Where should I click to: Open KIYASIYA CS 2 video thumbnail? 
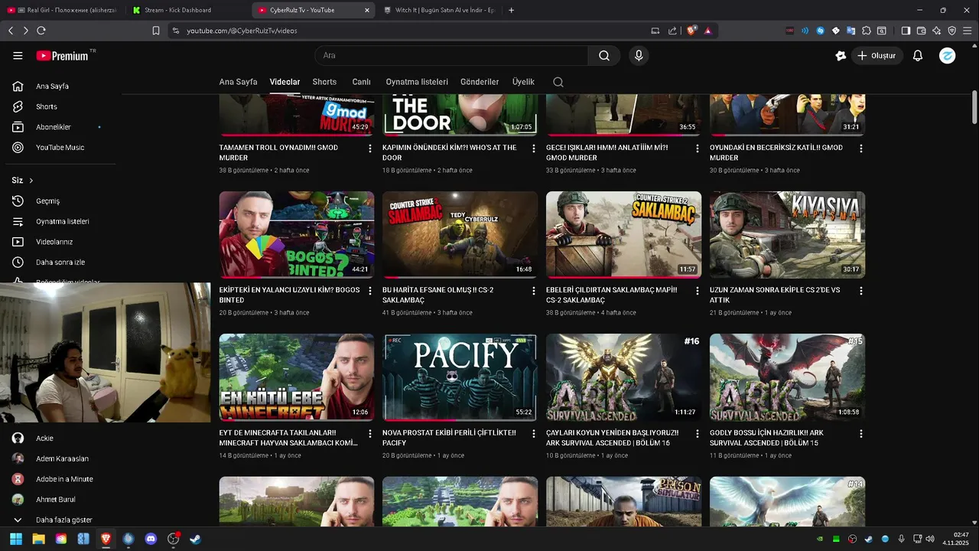pyautogui.click(x=787, y=234)
